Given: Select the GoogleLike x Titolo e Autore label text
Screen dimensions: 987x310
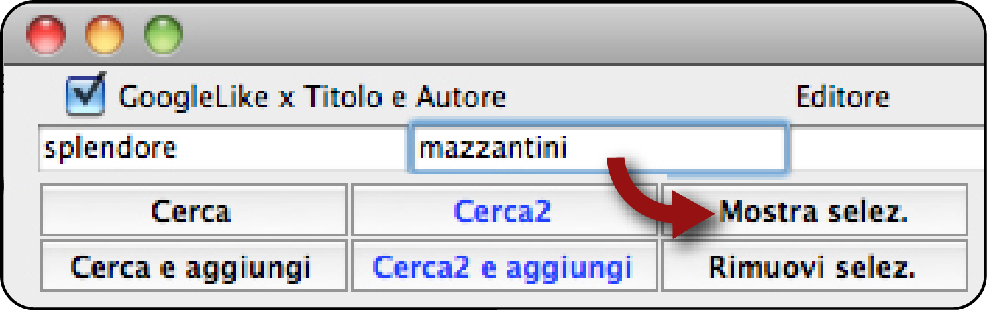Looking at the screenshot, I should pyautogui.click(x=312, y=98).
